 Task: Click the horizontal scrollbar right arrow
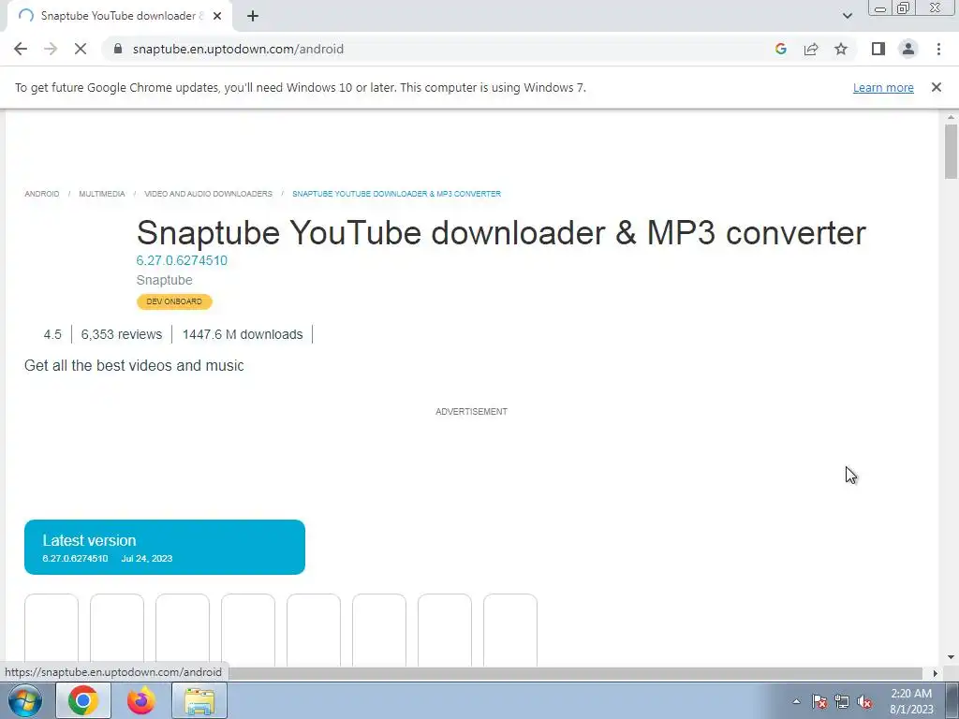[935, 673]
